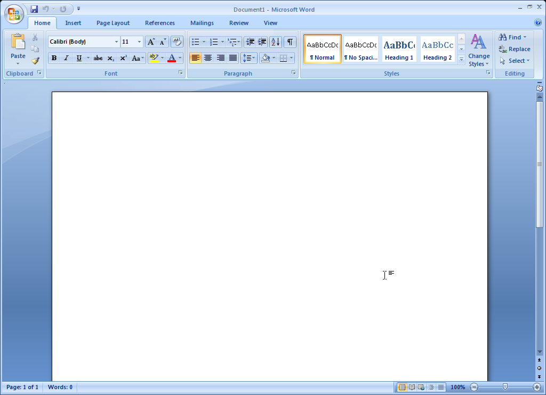Click the Word Help icon
The width and height of the screenshot is (546, 395).
pos(537,22)
